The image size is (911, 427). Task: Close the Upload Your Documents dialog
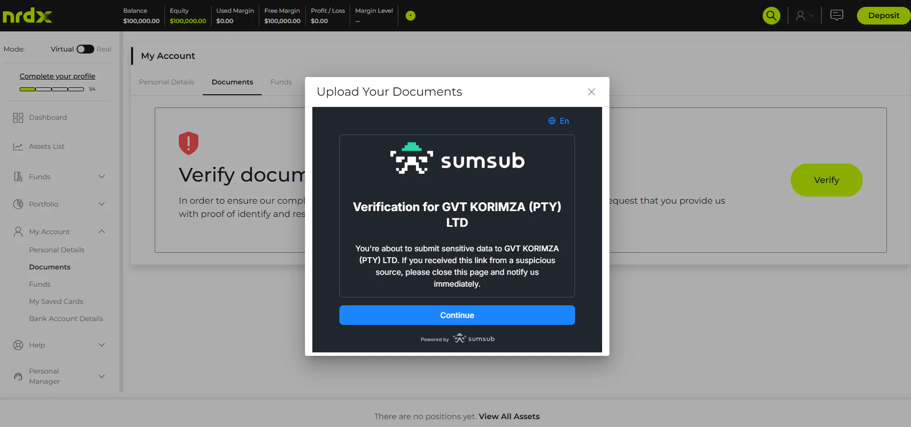point(591,92)
